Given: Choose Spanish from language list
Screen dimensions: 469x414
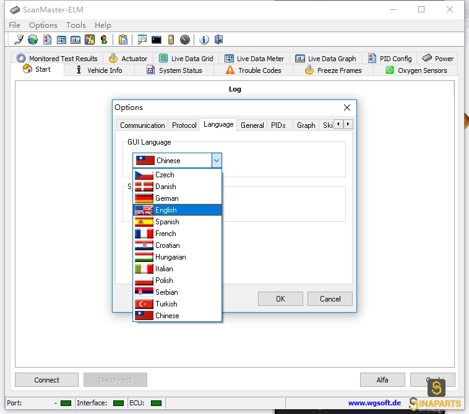Looking at the screenshot, I should tap(177, 222).
